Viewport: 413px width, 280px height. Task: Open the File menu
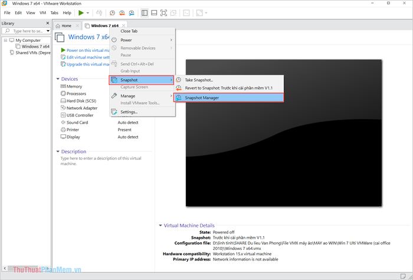pyautogui.click(x=7, y=12)
